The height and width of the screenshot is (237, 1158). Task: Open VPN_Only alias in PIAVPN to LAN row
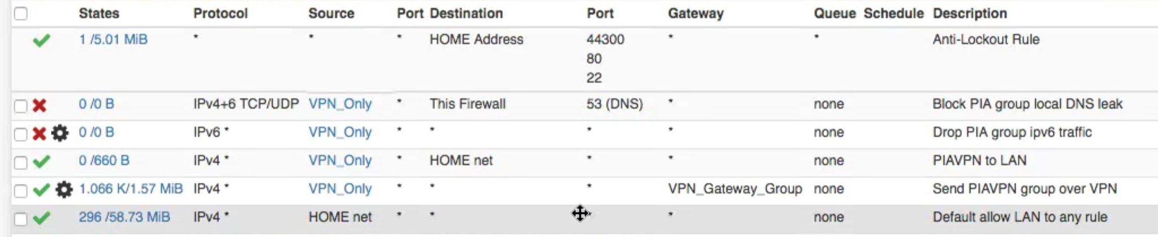click(x=340, y=161)
